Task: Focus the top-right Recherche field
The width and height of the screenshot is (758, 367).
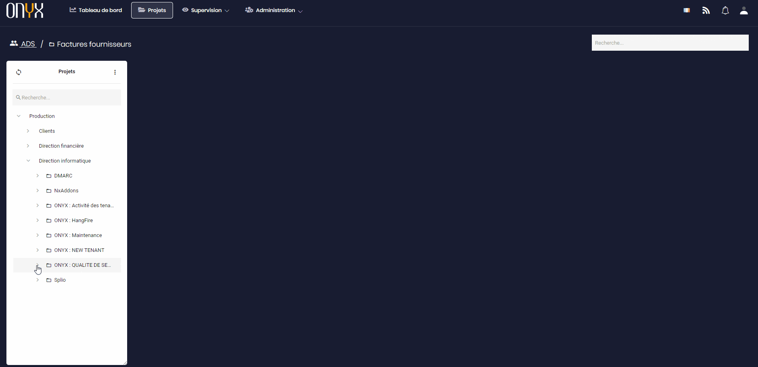Action: click(x=670, y=43)
